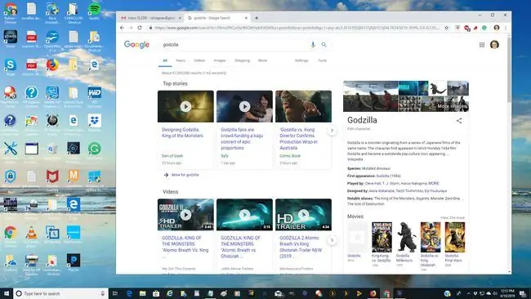Open the More for godzilla link

(x=185, y=175)
